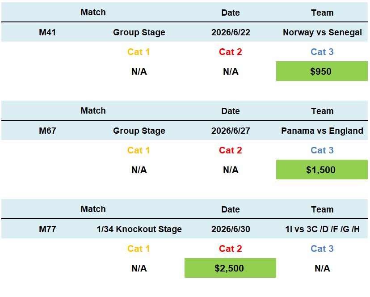Click Group Stage in the M41 row
This screenshot has height=297, width=370.
139,32
